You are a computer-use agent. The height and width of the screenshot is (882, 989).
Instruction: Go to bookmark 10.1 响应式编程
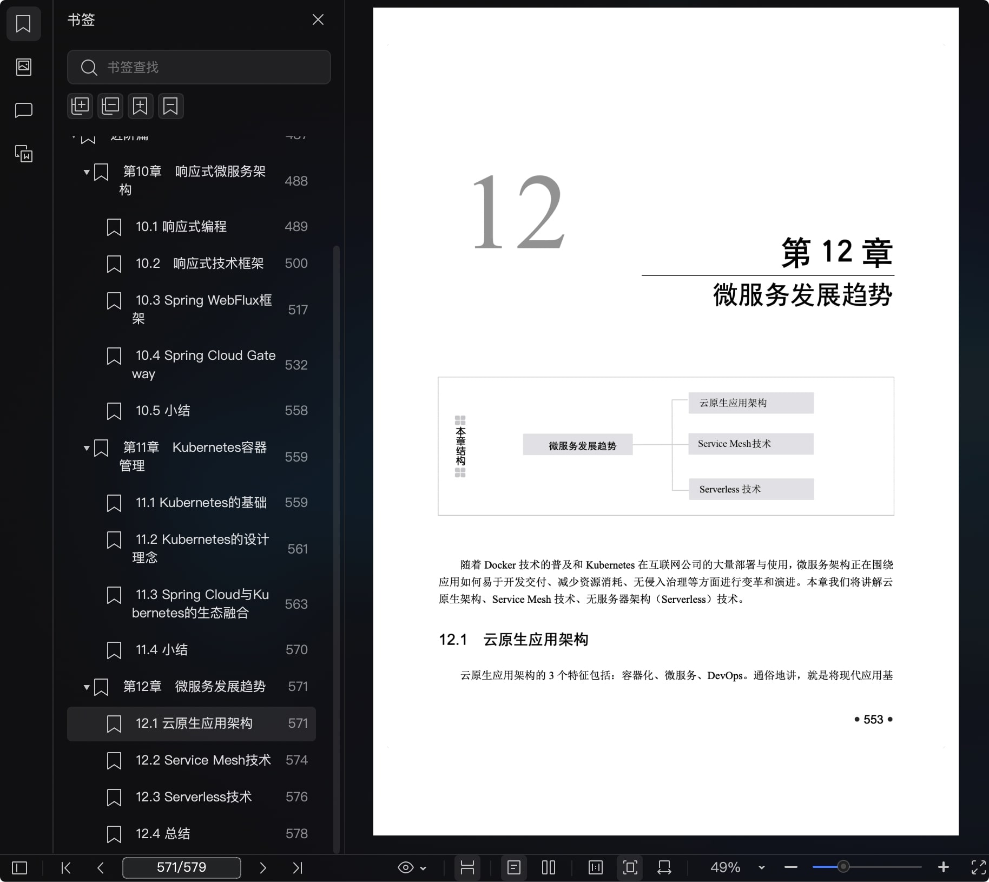(192, 226)
